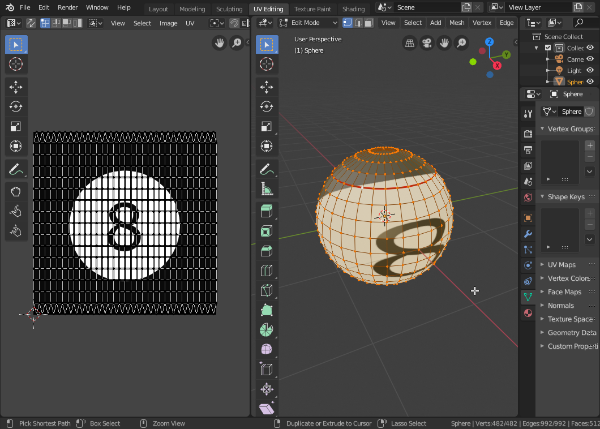Image resolution: width=600 pixels, height=429 pixels.
Task: Click the Scene name field
Action: click(x=427, y=7)
